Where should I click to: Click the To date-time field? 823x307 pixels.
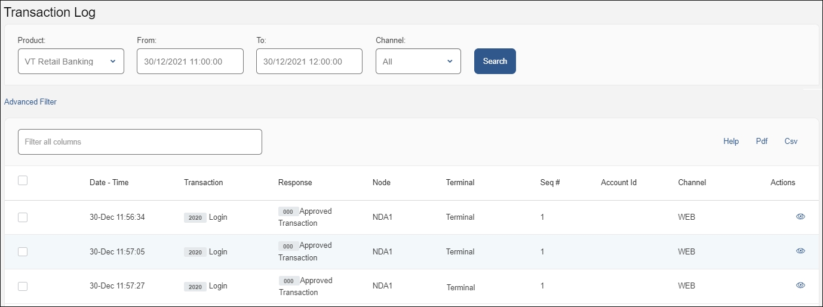pos(309,62)
